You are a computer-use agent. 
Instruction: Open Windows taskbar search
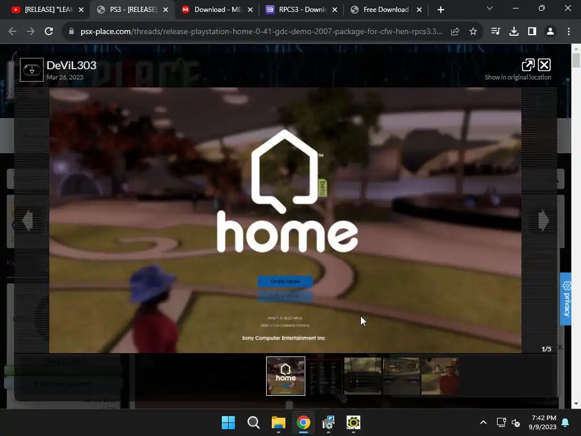tap(254, 422)
